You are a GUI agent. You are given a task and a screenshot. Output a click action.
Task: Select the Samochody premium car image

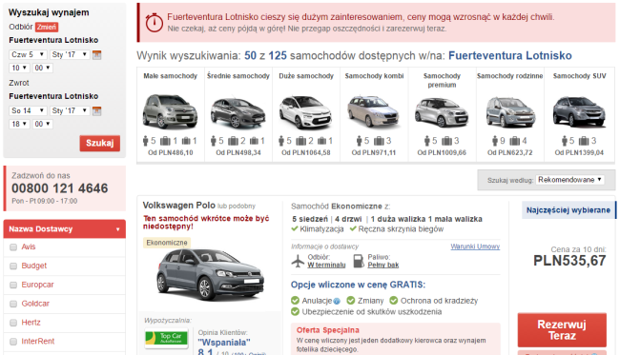click(x=442, y=112)
